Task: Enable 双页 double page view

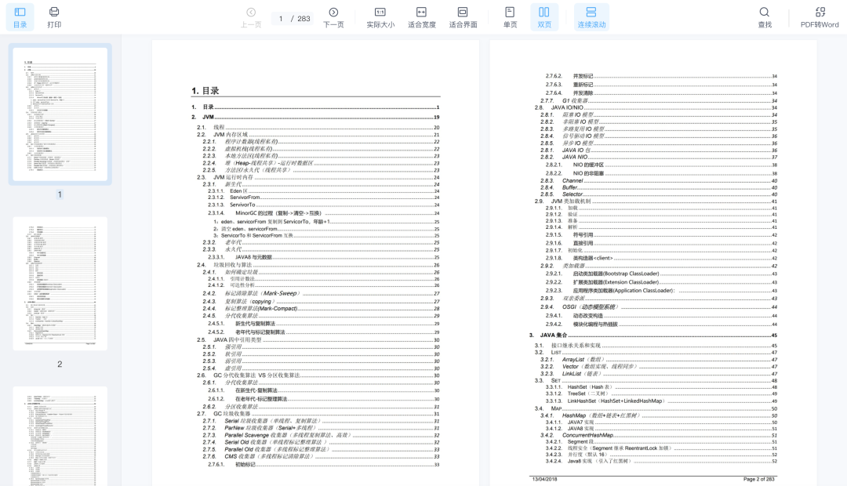Action: 544,16
